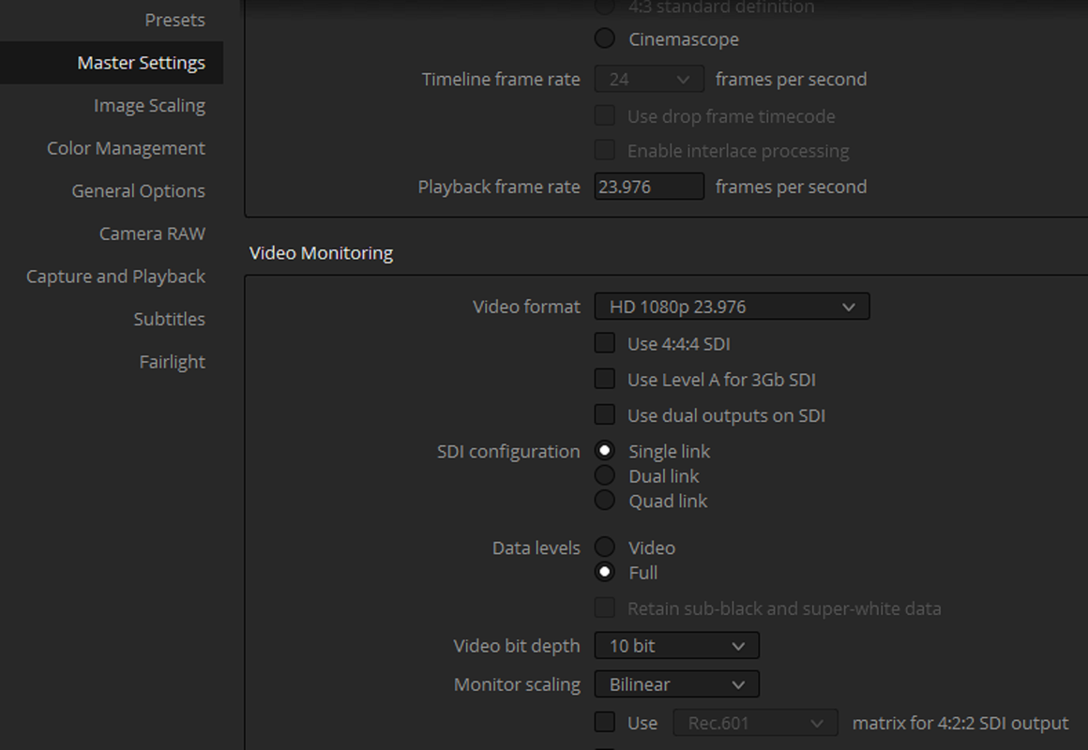Viewport: 1088px width, 750px height.
Task: Open the Monitor scaling dropdown
Action: point(676,684)
